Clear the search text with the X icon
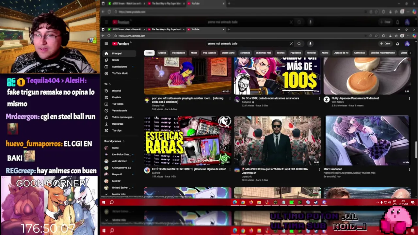Viewport: 418px width, 235px height. pos(291,43)
